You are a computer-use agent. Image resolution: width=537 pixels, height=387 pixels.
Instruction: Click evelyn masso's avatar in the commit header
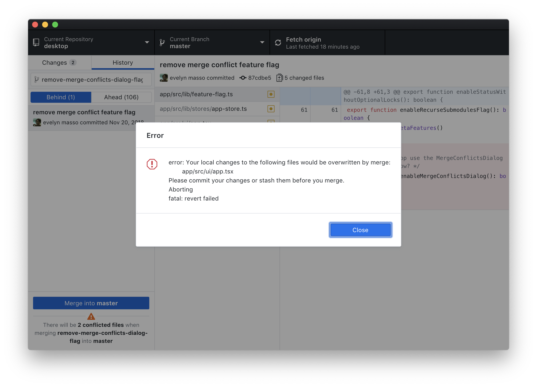tap(164, 78)
